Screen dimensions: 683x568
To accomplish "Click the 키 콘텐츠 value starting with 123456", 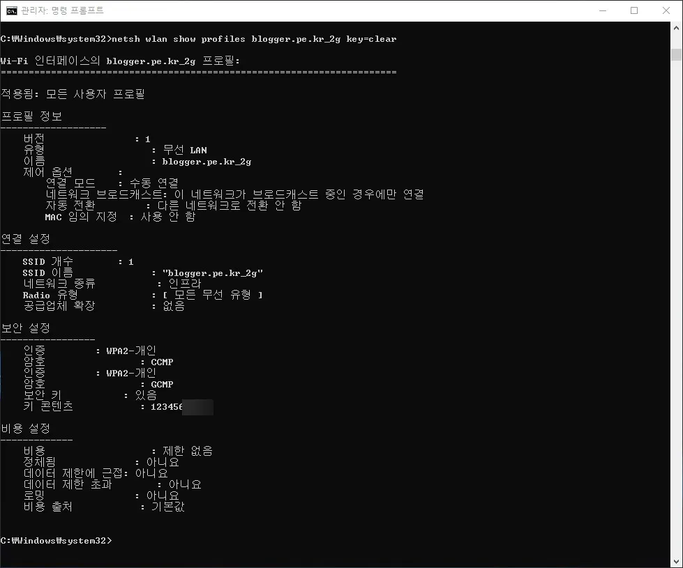I will [x=167, y=407].
